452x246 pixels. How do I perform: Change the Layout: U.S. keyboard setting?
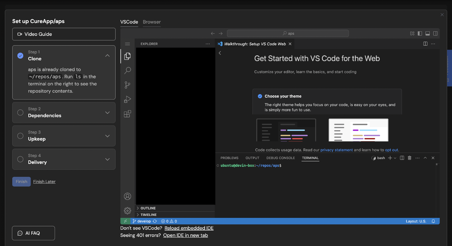[416, 221]
